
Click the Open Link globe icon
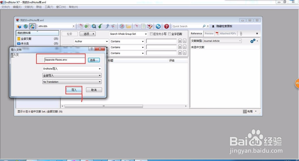click(122, 26)
